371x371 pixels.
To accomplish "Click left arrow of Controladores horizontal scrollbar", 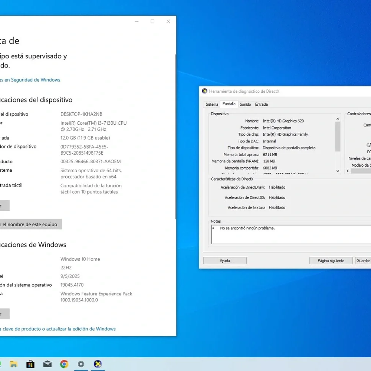I will point(348,171).
